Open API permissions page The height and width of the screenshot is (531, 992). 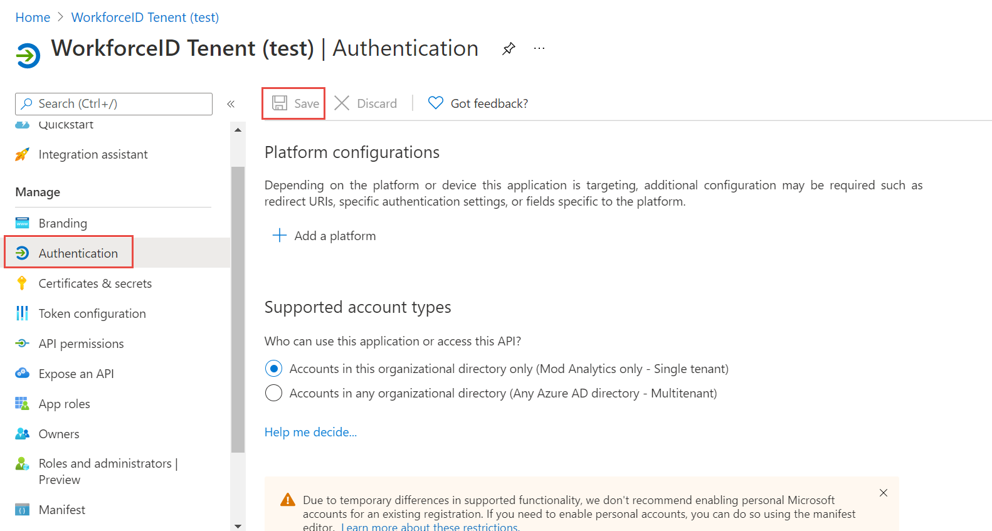point(81,344)
